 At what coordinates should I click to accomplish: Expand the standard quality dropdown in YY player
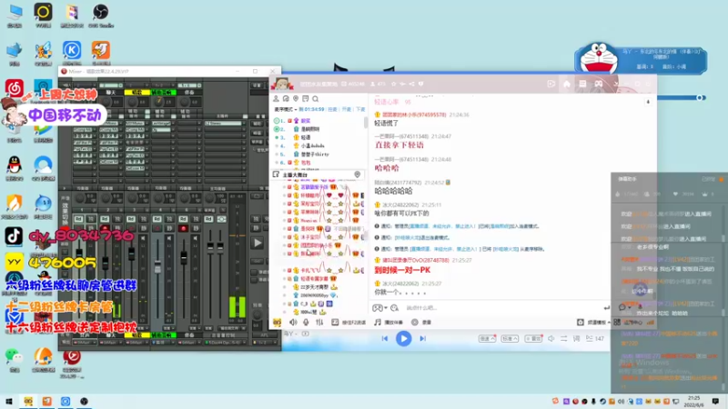(510, 338)
